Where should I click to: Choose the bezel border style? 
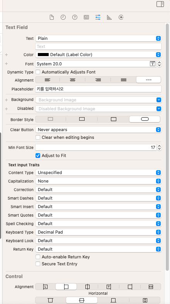click(x=114, y=119)
